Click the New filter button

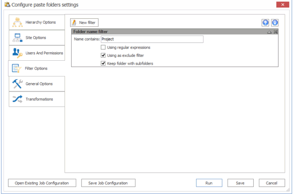pyautogui.click(x=84, y=22)
